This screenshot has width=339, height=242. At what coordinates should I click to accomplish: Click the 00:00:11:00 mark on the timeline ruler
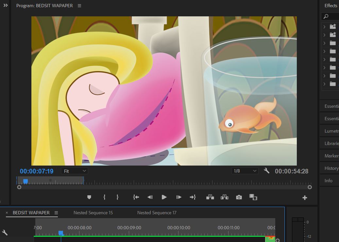point(229,228)
